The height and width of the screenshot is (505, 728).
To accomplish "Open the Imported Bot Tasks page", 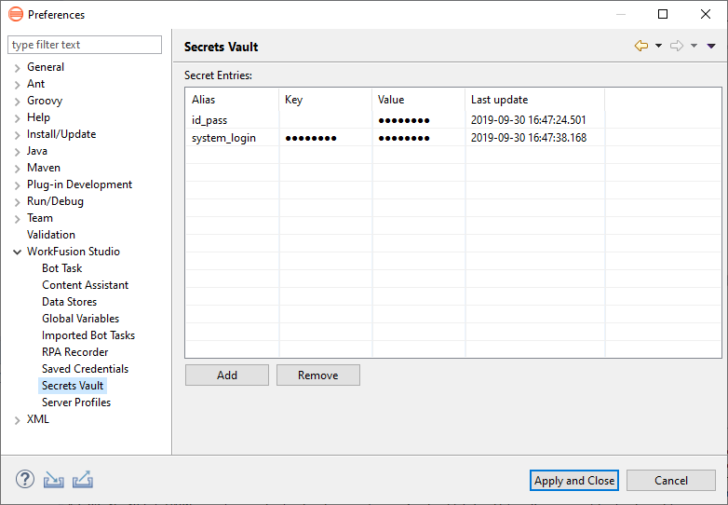I will point(88,335).
